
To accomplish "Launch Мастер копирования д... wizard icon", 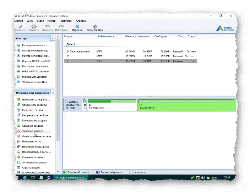I will [18, 50].
